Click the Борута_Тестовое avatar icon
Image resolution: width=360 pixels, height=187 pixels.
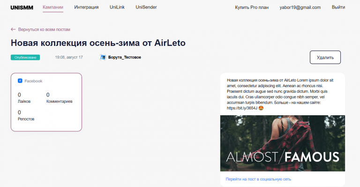[103, 57]
